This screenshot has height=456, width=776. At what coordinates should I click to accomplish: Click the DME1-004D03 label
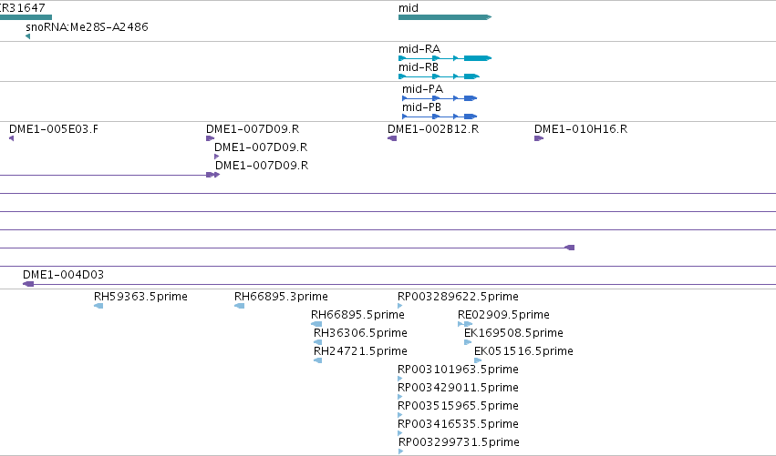point(63,275)
